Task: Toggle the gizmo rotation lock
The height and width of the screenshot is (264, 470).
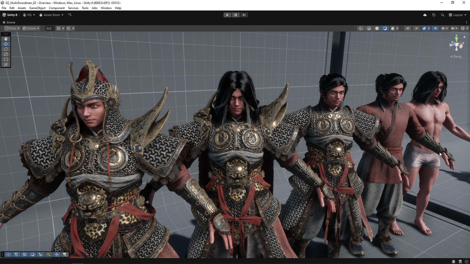Action: (x=464, y=37)
